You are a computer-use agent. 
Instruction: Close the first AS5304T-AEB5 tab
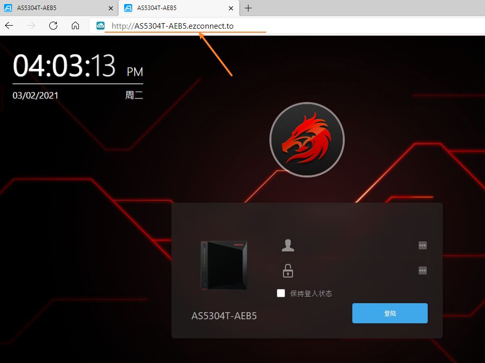pos(111,9)
